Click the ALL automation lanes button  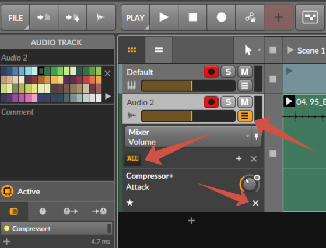[132, 159]
